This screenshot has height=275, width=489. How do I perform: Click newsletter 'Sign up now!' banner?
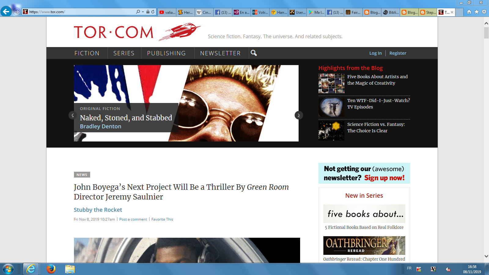click(364, 173)
